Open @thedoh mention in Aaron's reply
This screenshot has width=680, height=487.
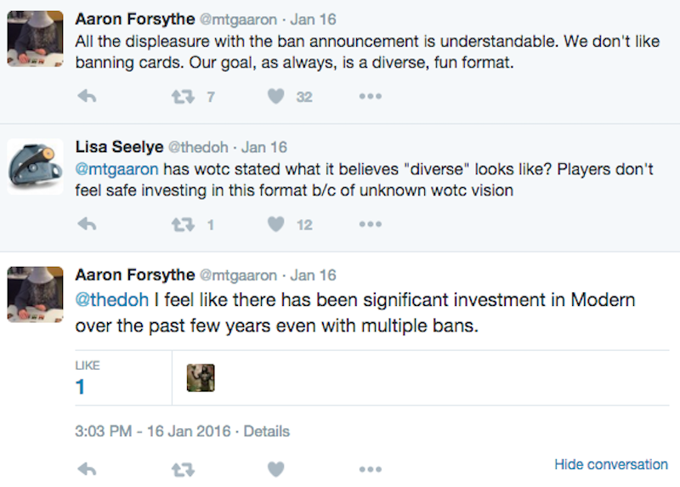(x=112, y=300)
